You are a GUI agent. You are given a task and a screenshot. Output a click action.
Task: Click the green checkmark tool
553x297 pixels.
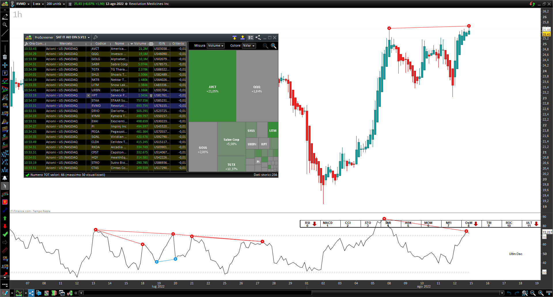[5, 234]
